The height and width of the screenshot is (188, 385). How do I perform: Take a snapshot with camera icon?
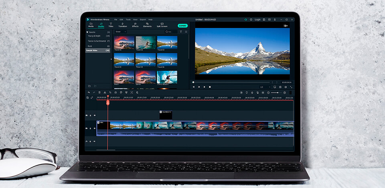(280, 87)
